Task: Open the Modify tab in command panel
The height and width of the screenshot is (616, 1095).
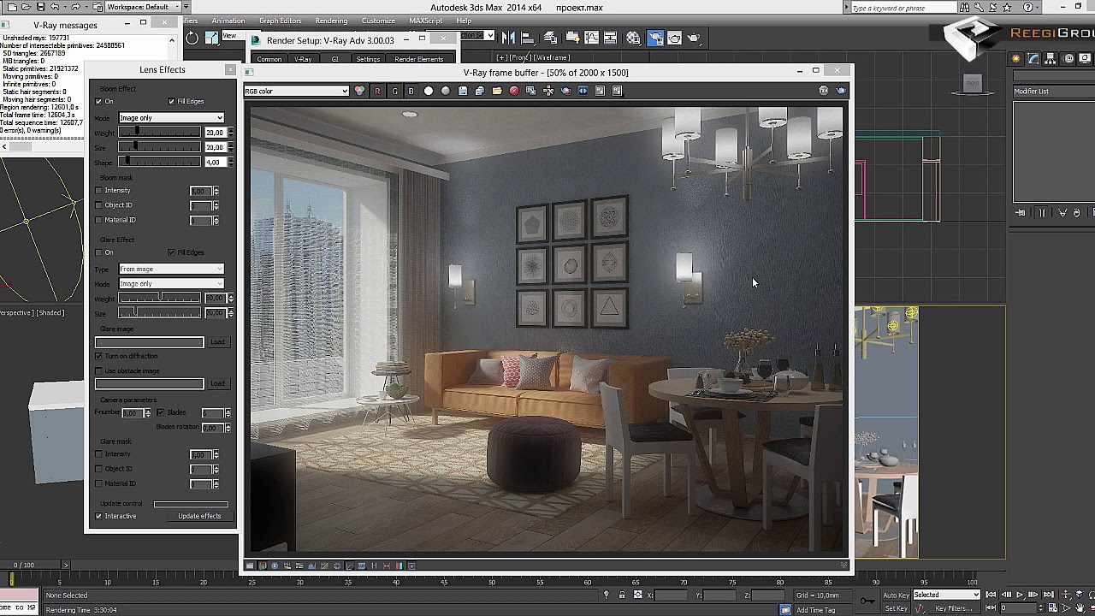Action: pyautogui.click(x=1033, y=59)
